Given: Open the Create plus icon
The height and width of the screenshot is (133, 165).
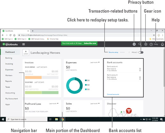Looking at the screenshot, I should pos(134,44).
